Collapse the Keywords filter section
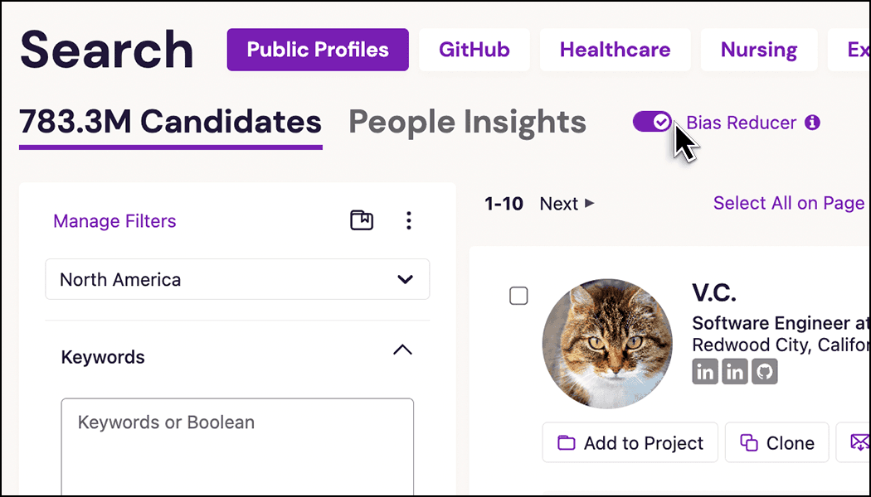871x497 pixels. click(x=402, y=350)
